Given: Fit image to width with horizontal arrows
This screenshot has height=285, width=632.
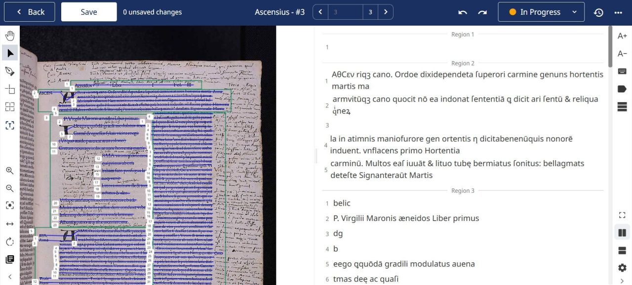Looking at the screenshot, I should pos(10,223).
